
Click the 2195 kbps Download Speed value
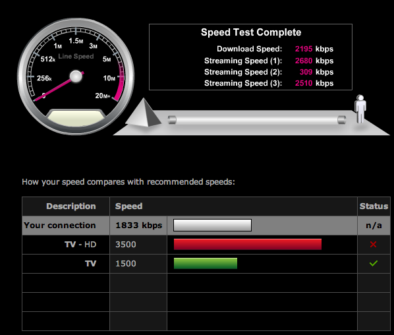click(x=314, y=49)
